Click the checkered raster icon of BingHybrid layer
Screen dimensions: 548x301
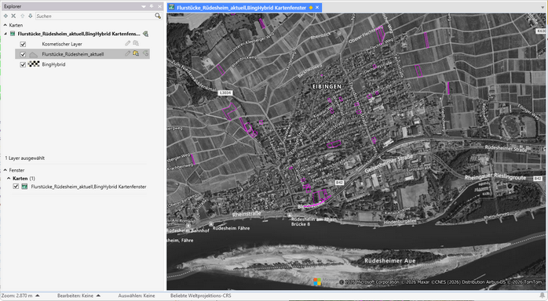(34, 64)
